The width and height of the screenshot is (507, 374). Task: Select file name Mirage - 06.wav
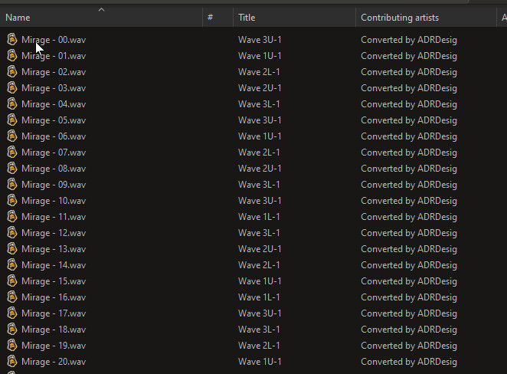coord(54,136)
